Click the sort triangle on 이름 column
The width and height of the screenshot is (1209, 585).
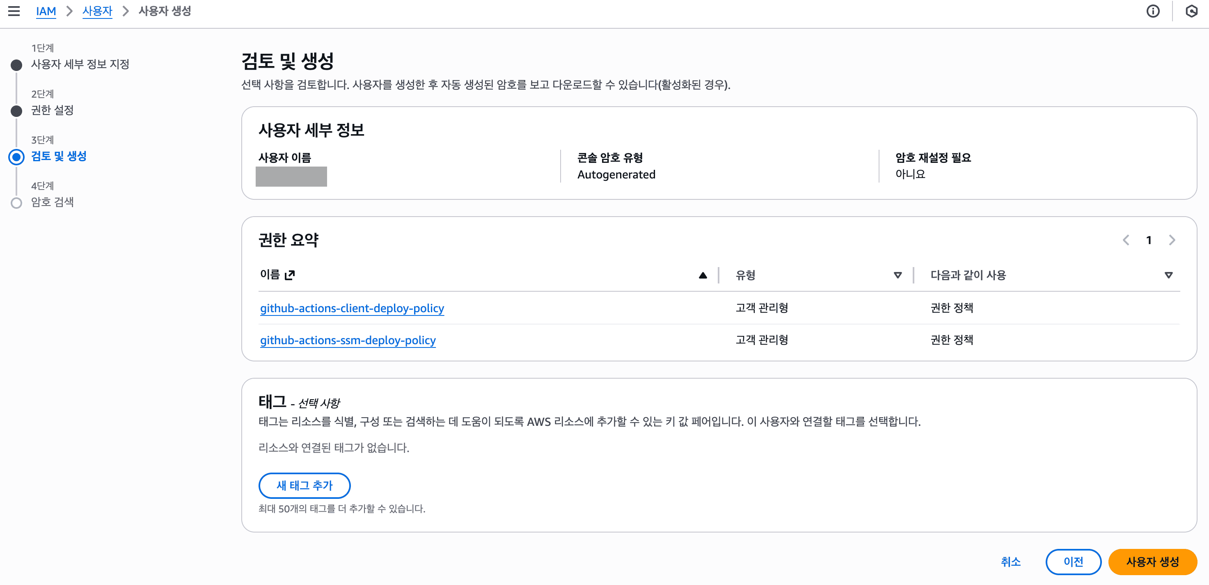coord(703,275)
